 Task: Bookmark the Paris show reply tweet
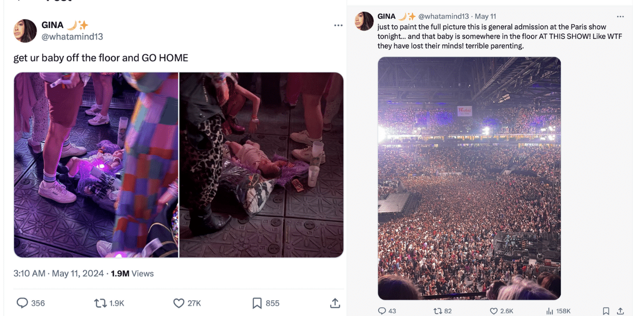(606, 311)
